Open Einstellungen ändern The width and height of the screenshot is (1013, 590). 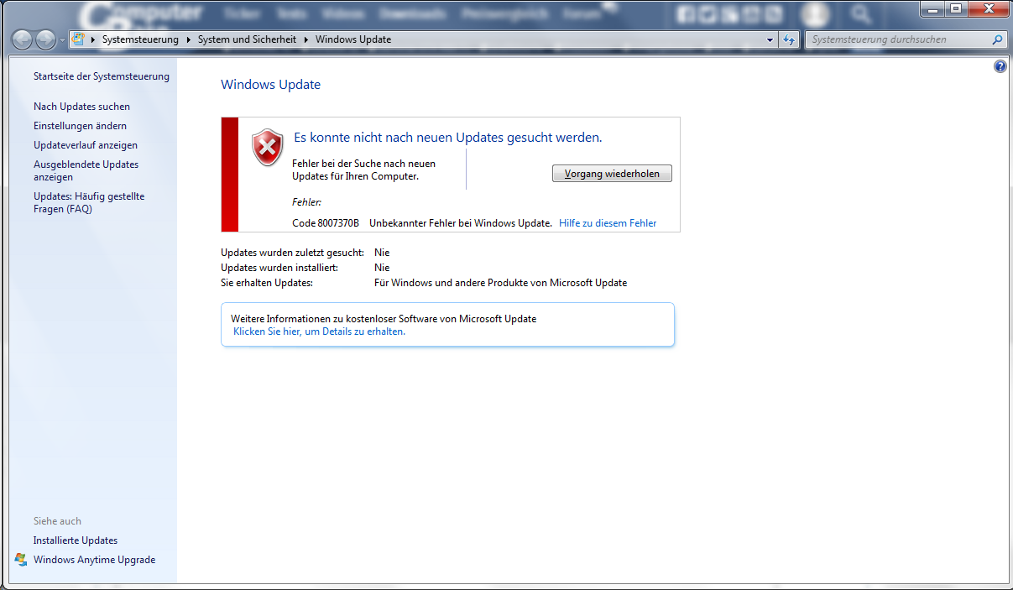80,126
